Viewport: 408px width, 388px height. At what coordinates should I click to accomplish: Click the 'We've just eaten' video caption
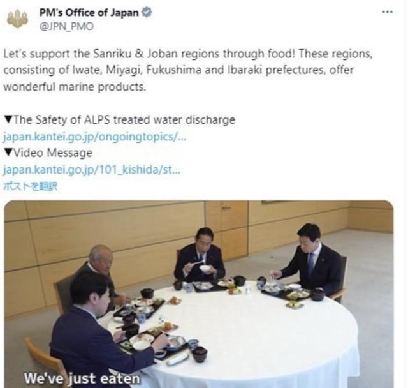82,378
